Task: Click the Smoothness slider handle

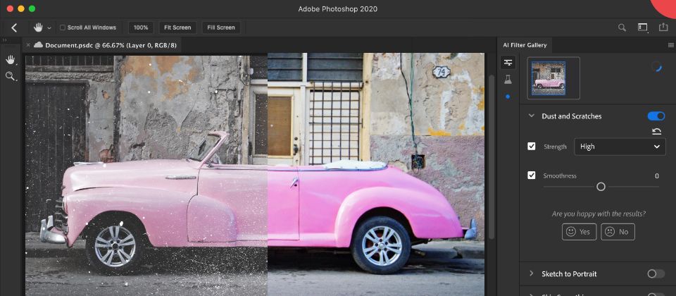Action: (601, 187)
